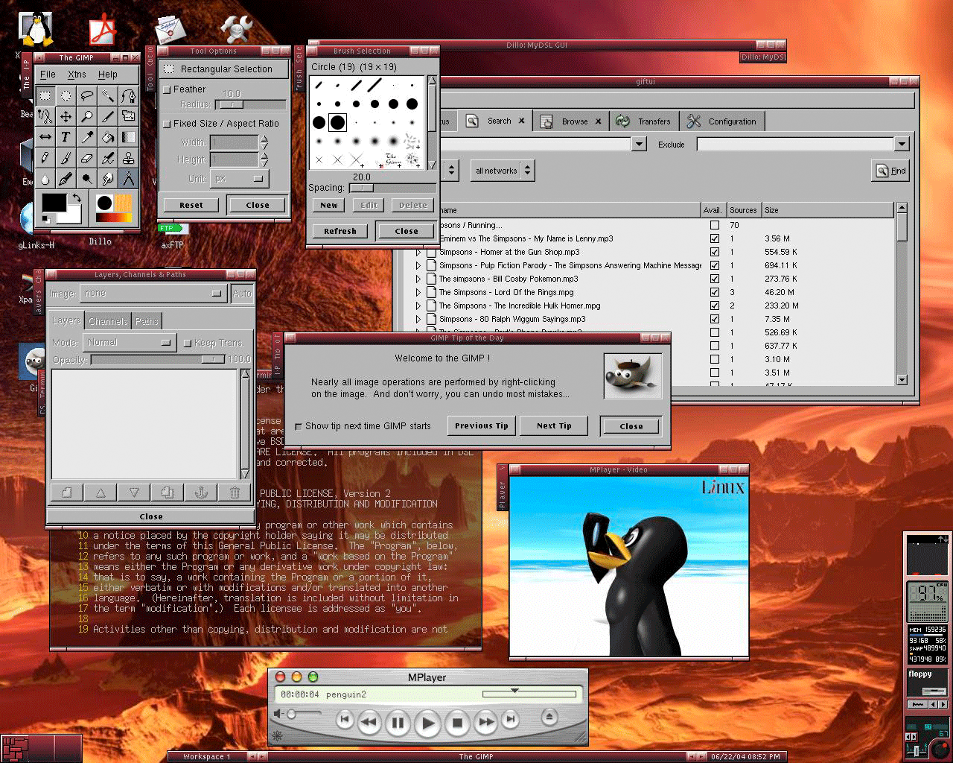This screenshot has height=763, width=953.
Task: Click New in Brush Selection
Action: pyautogui.click(x=329, y=205)
